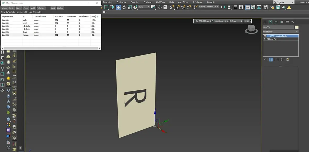This screenshot has height=152, width=309.
Task: Toggle the Angle Snap icon
Action: click(178, 7)
